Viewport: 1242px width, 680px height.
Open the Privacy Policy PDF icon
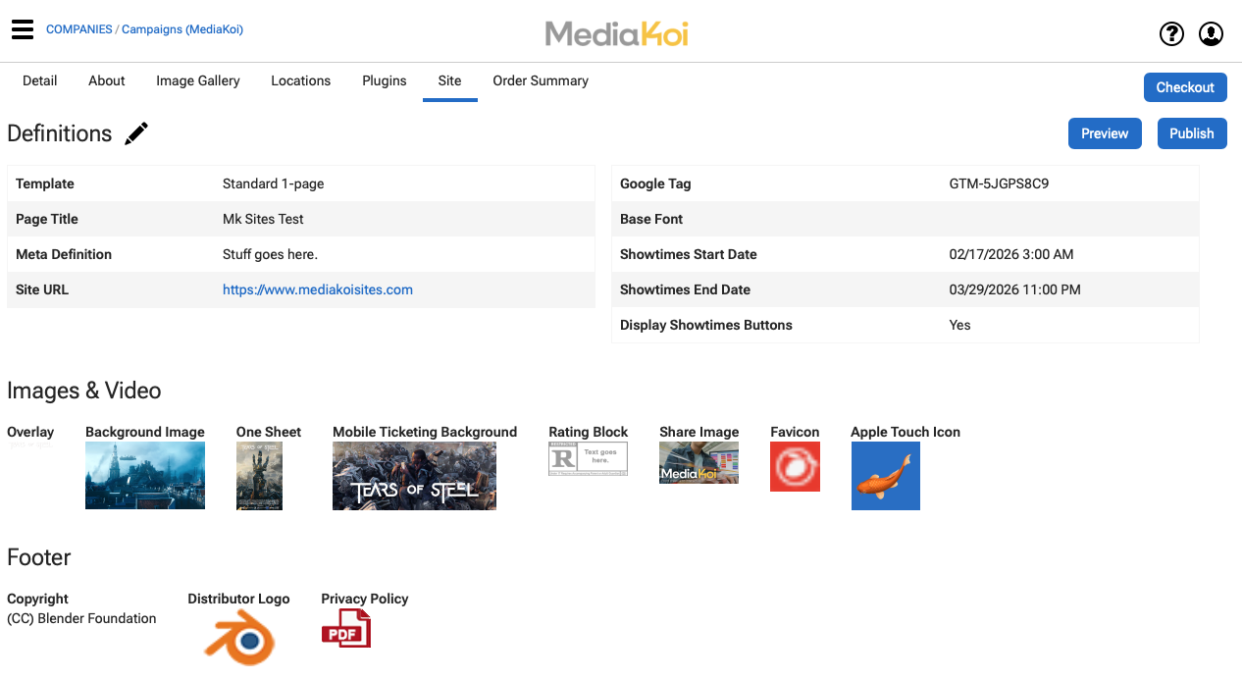point(346,629)
